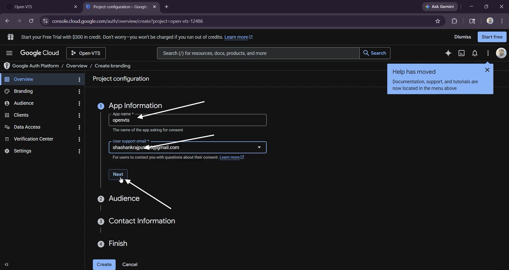Open more options for Clients
This screenshot has height=270, width=509.
click(79, 115)
